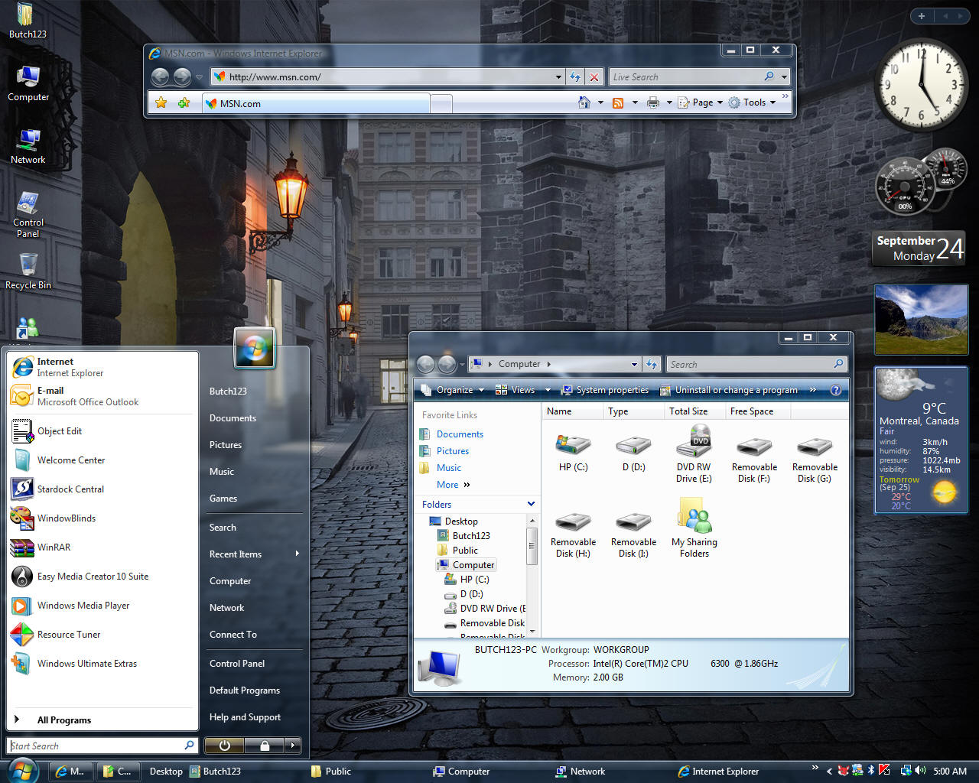
Task: Click the Home icon in IE toolbar
Action: click(584, 102)
